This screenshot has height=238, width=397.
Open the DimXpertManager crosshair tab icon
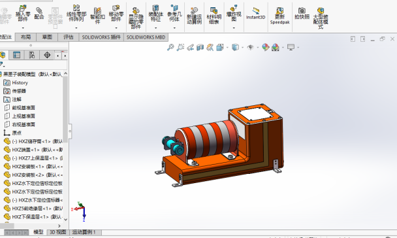pos(47,55)
